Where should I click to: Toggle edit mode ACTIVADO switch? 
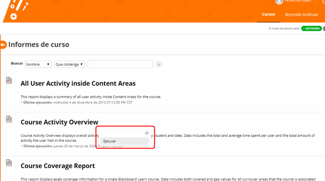pos(311,29)
